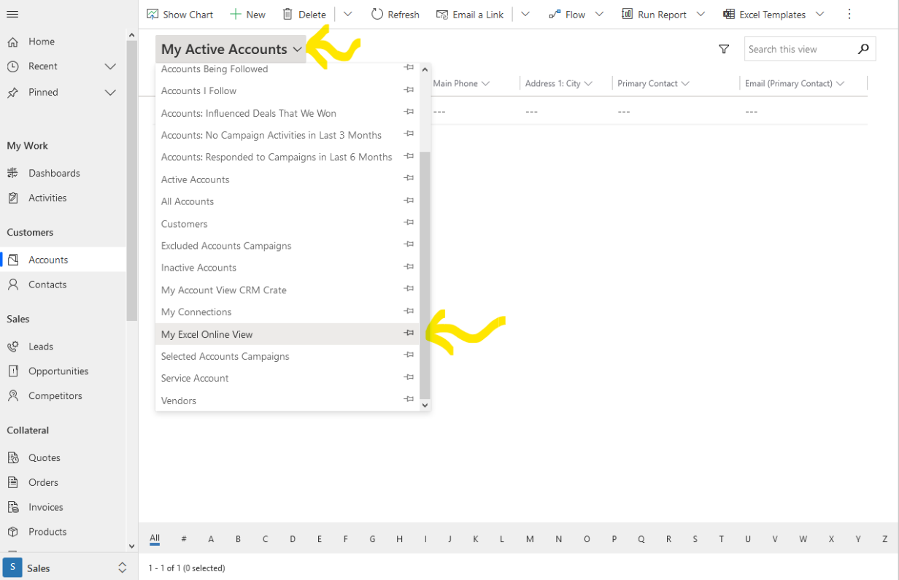Click the hamburger menu icon
Screen dimensions: 899x580
(x=12, y=15)
